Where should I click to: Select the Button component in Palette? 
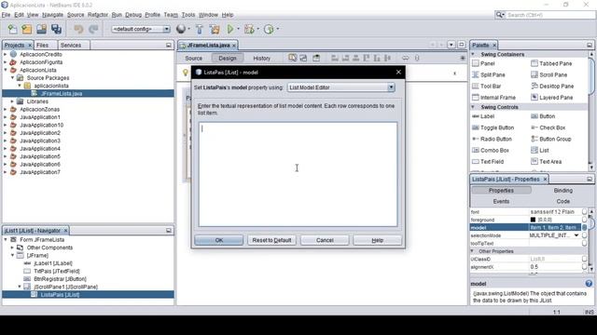(543, 116)
